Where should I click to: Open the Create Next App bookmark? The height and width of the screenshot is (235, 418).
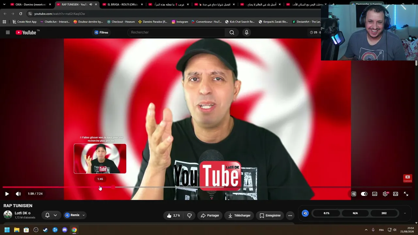tap(24, 22)
